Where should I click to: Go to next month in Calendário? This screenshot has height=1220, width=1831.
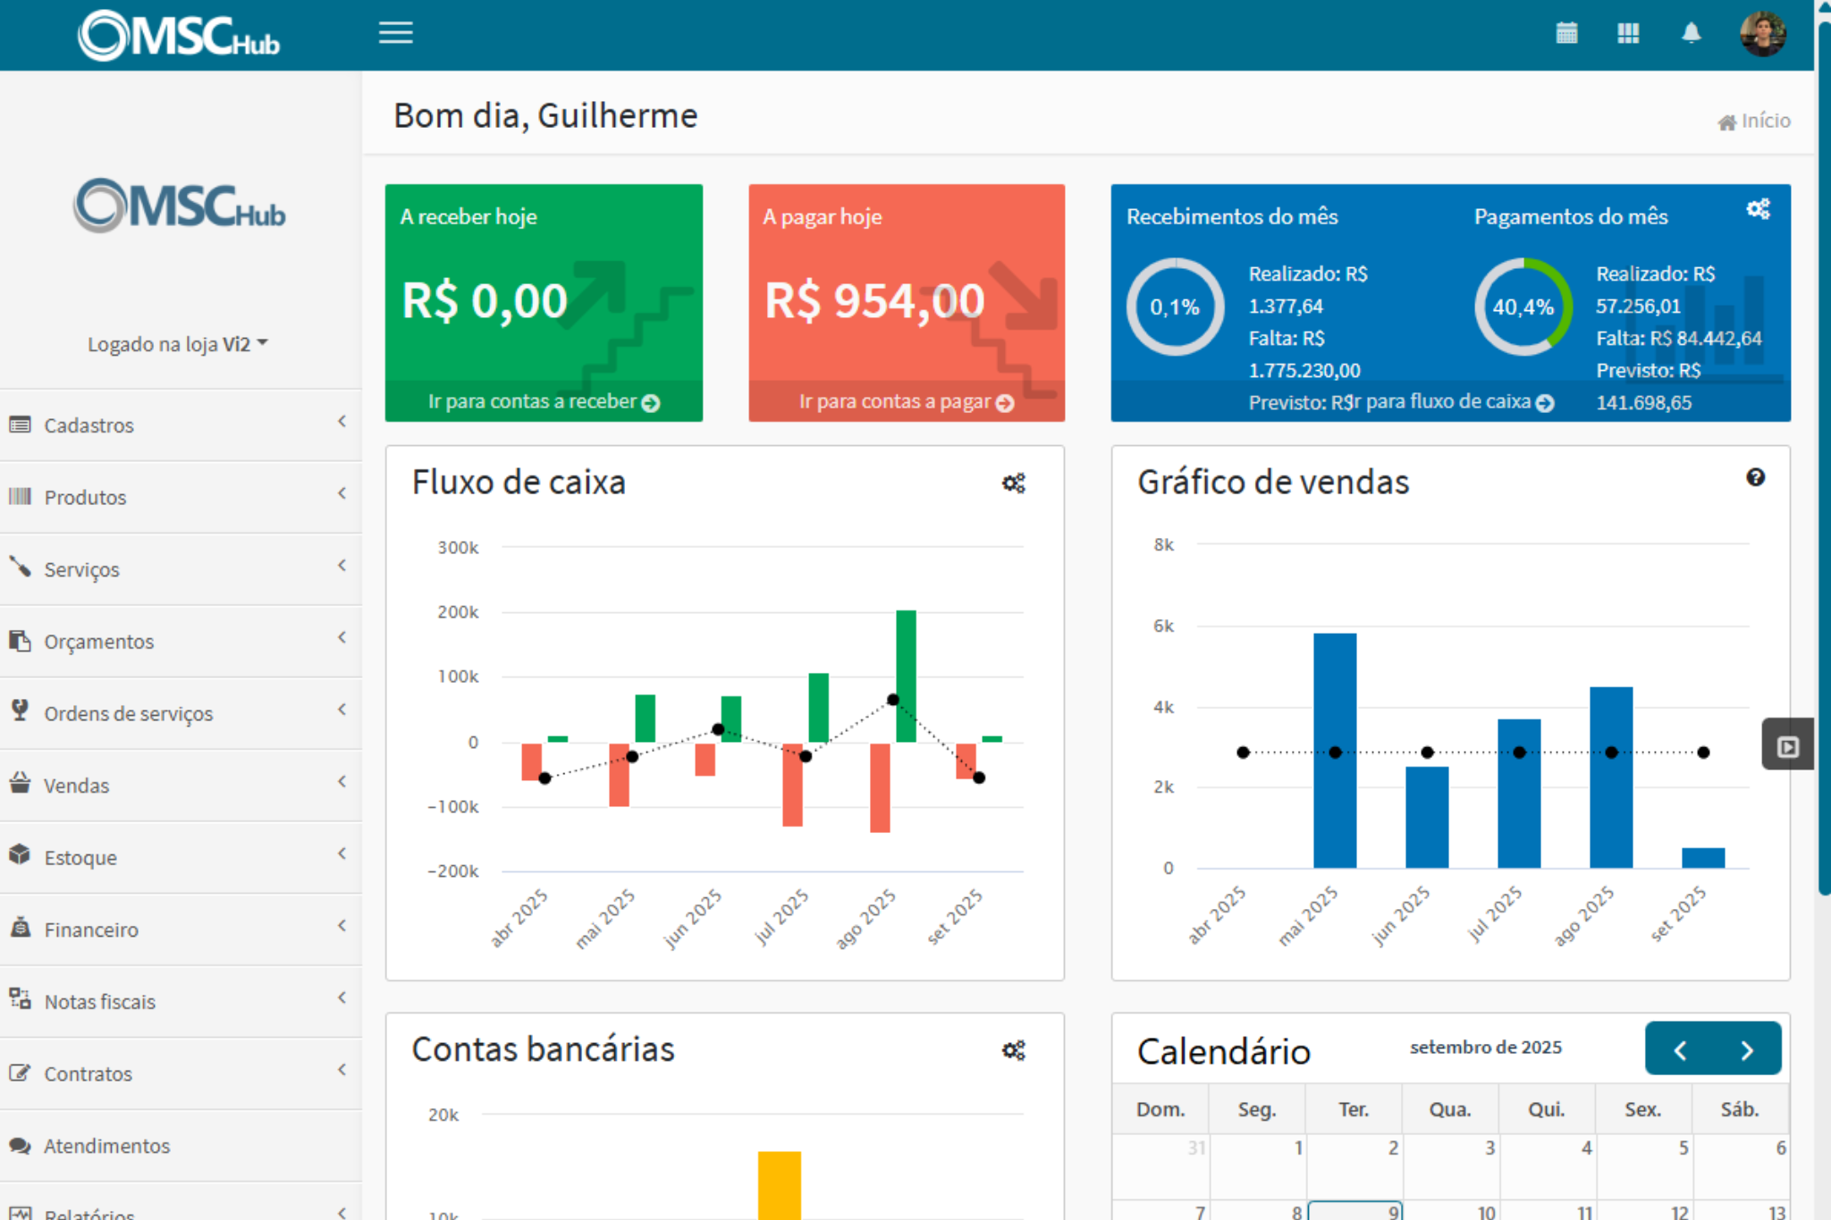point(1746,1050)
